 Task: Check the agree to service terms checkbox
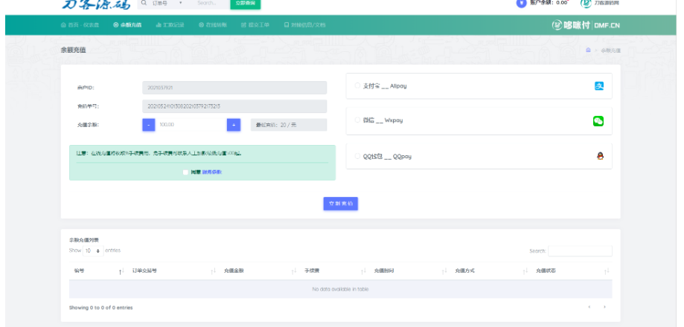pos(185,172)
